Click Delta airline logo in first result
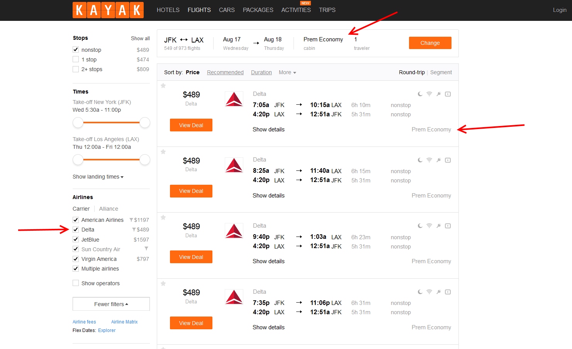Screen dimensions: 572x349 [x=234, y=99]
